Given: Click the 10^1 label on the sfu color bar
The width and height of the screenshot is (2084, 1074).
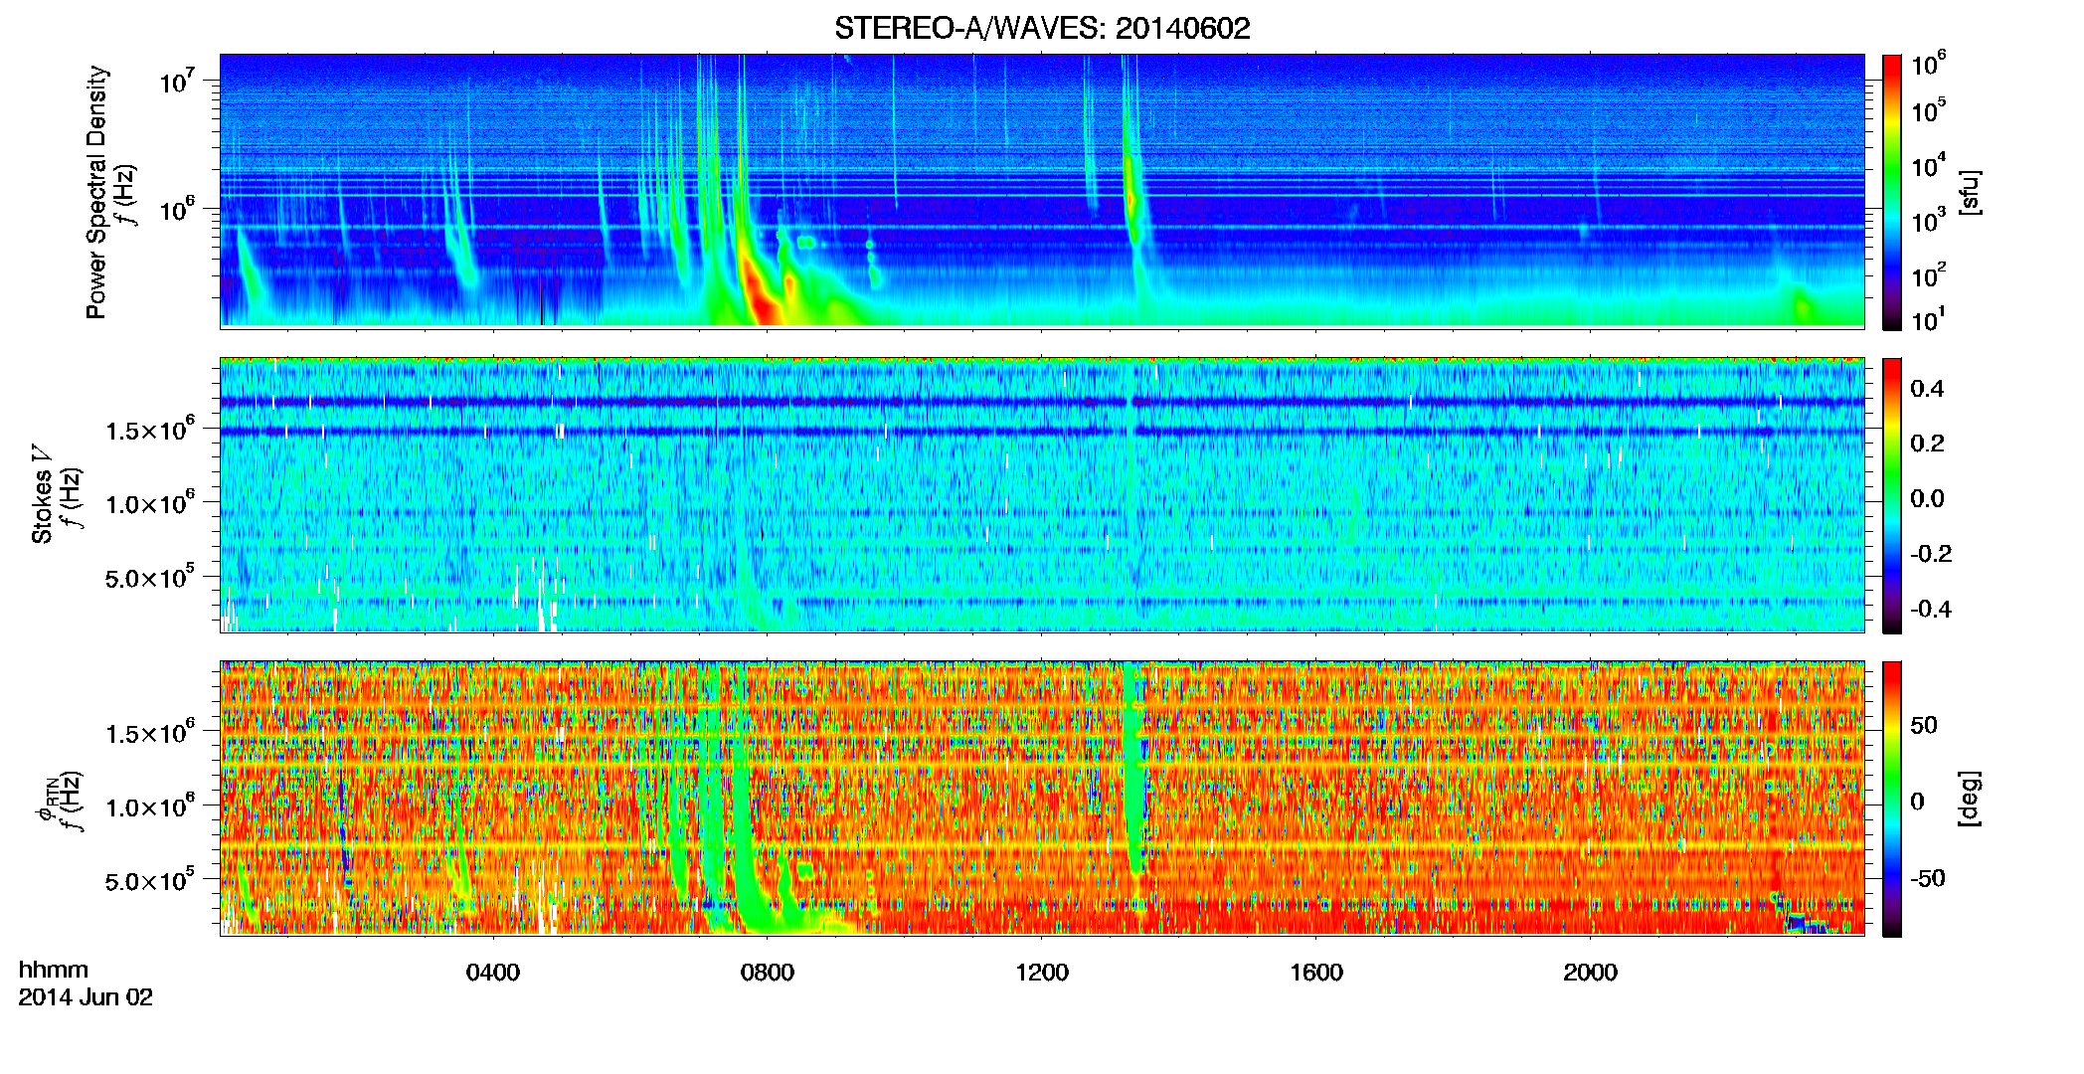Looking at the screenshot, I should [x=1929, y=319].
